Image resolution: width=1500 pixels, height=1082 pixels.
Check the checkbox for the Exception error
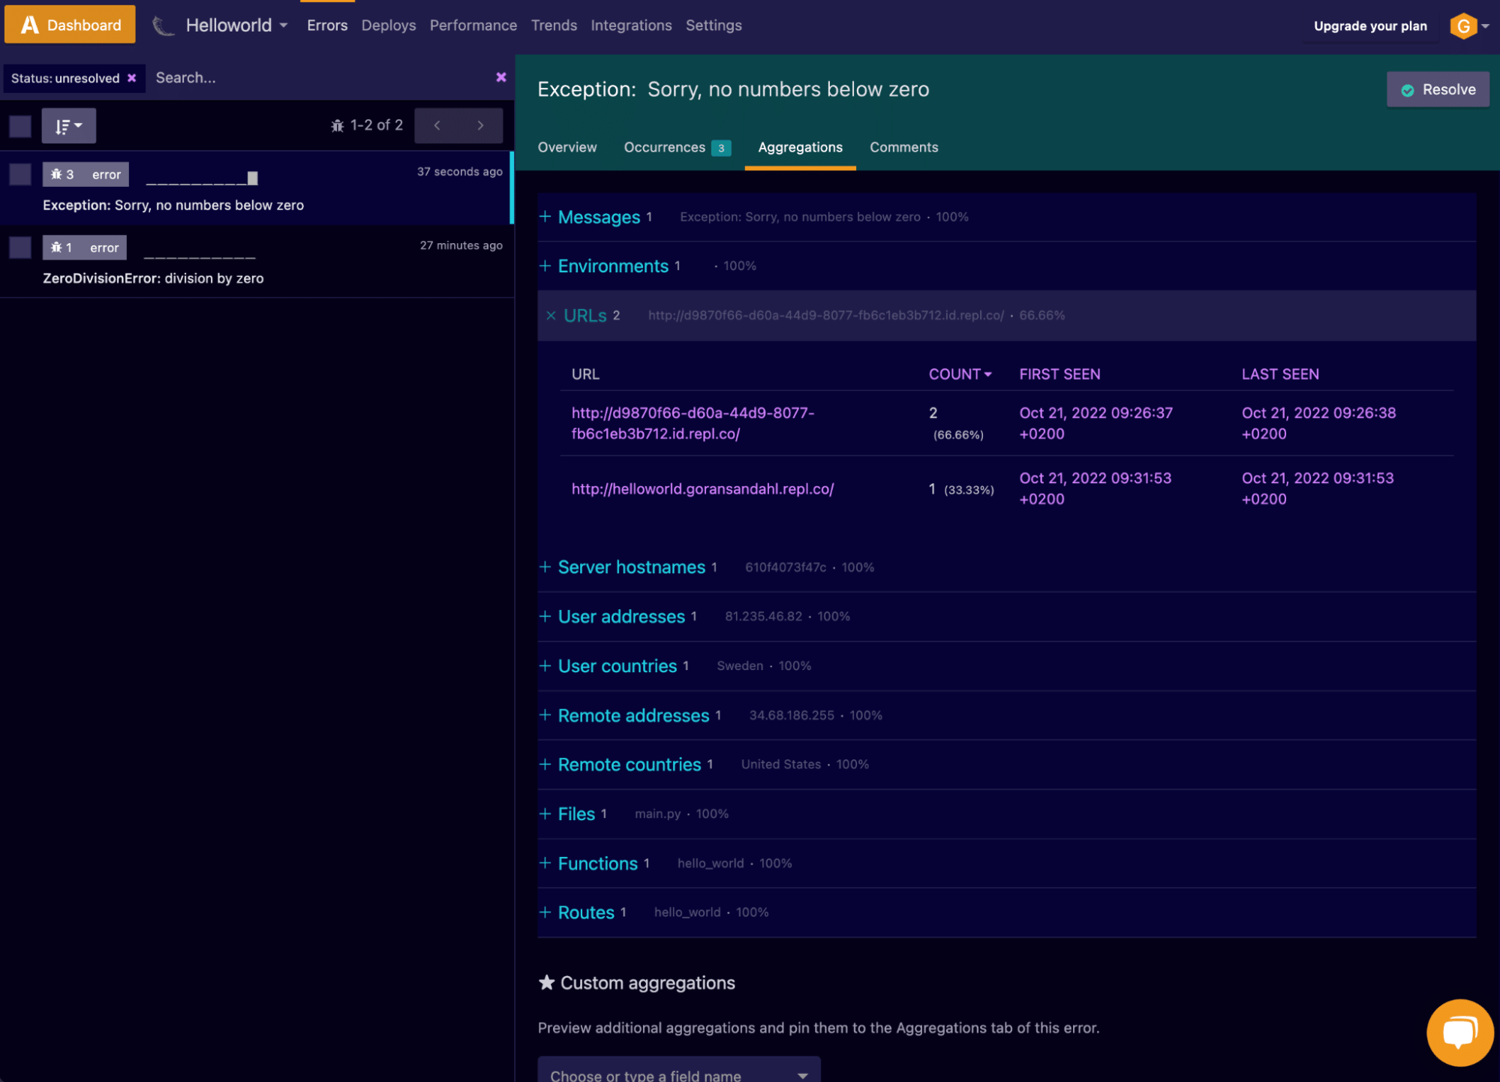tap(20, 173)
